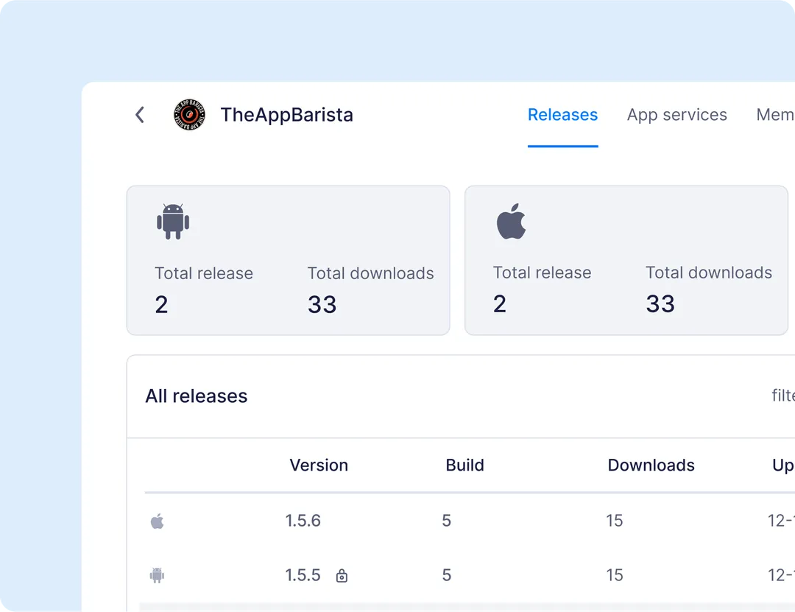The height and width of the screenshot is (612, 795).
Task: Click the Android icon in the 1.5.5 row
Action: pos(158,575)
